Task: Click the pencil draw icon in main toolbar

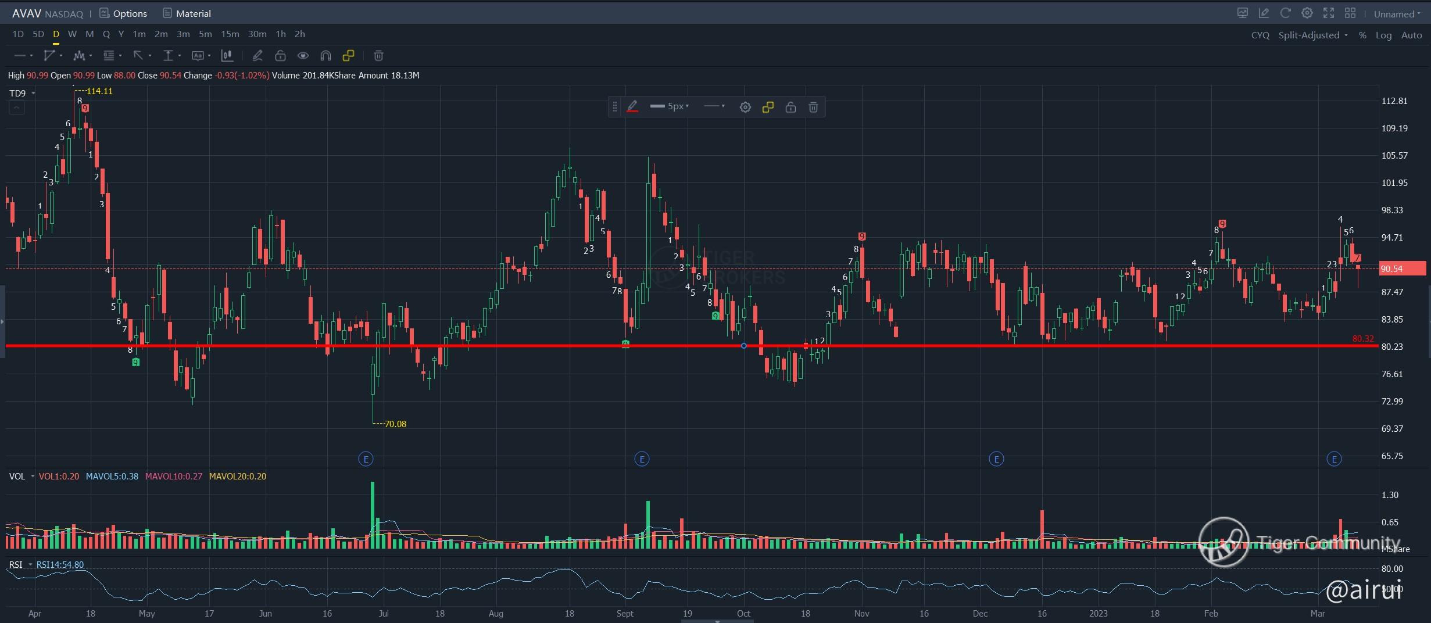Action: pyautogui.click(x=257, y=56)
